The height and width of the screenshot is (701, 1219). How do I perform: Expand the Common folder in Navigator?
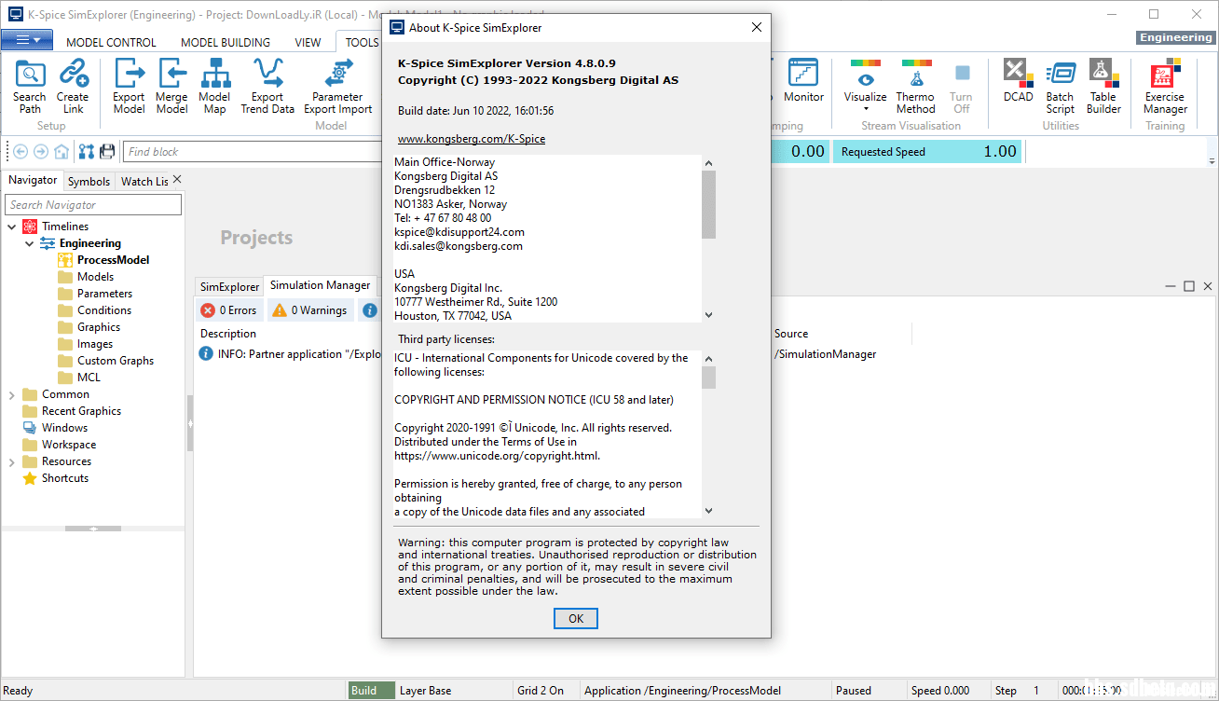12,394
